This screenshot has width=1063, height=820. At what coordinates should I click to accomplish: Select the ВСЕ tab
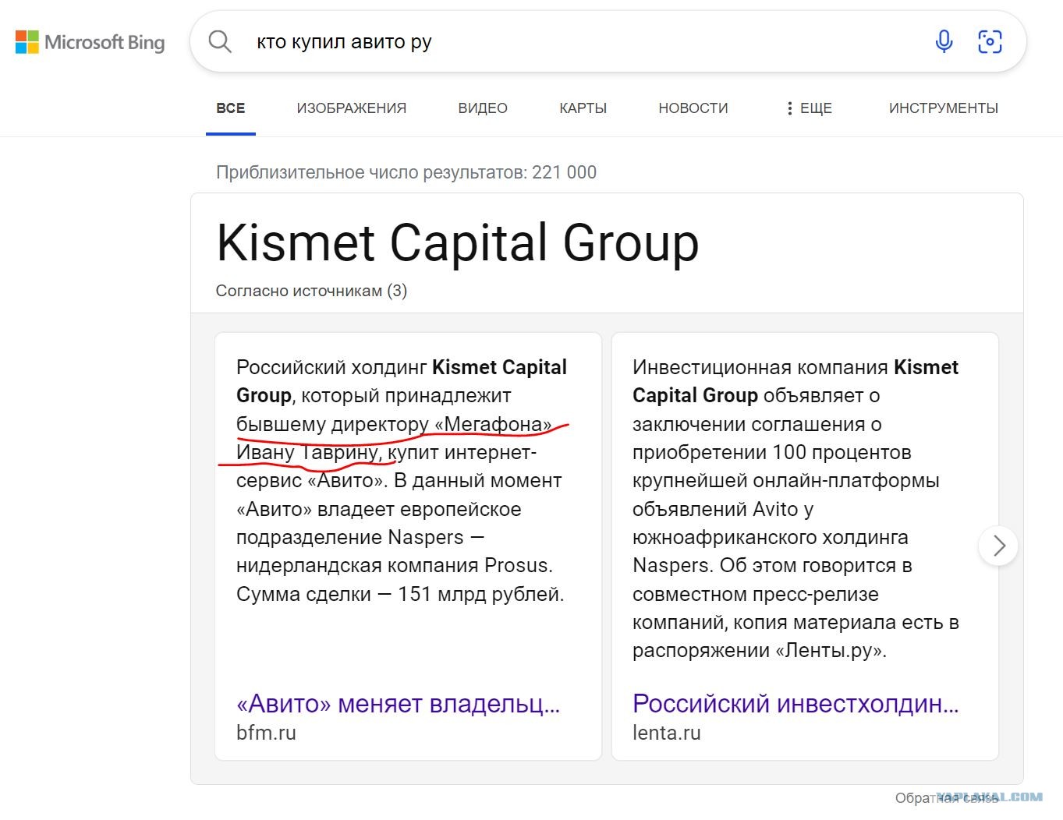tap(230, 108)
